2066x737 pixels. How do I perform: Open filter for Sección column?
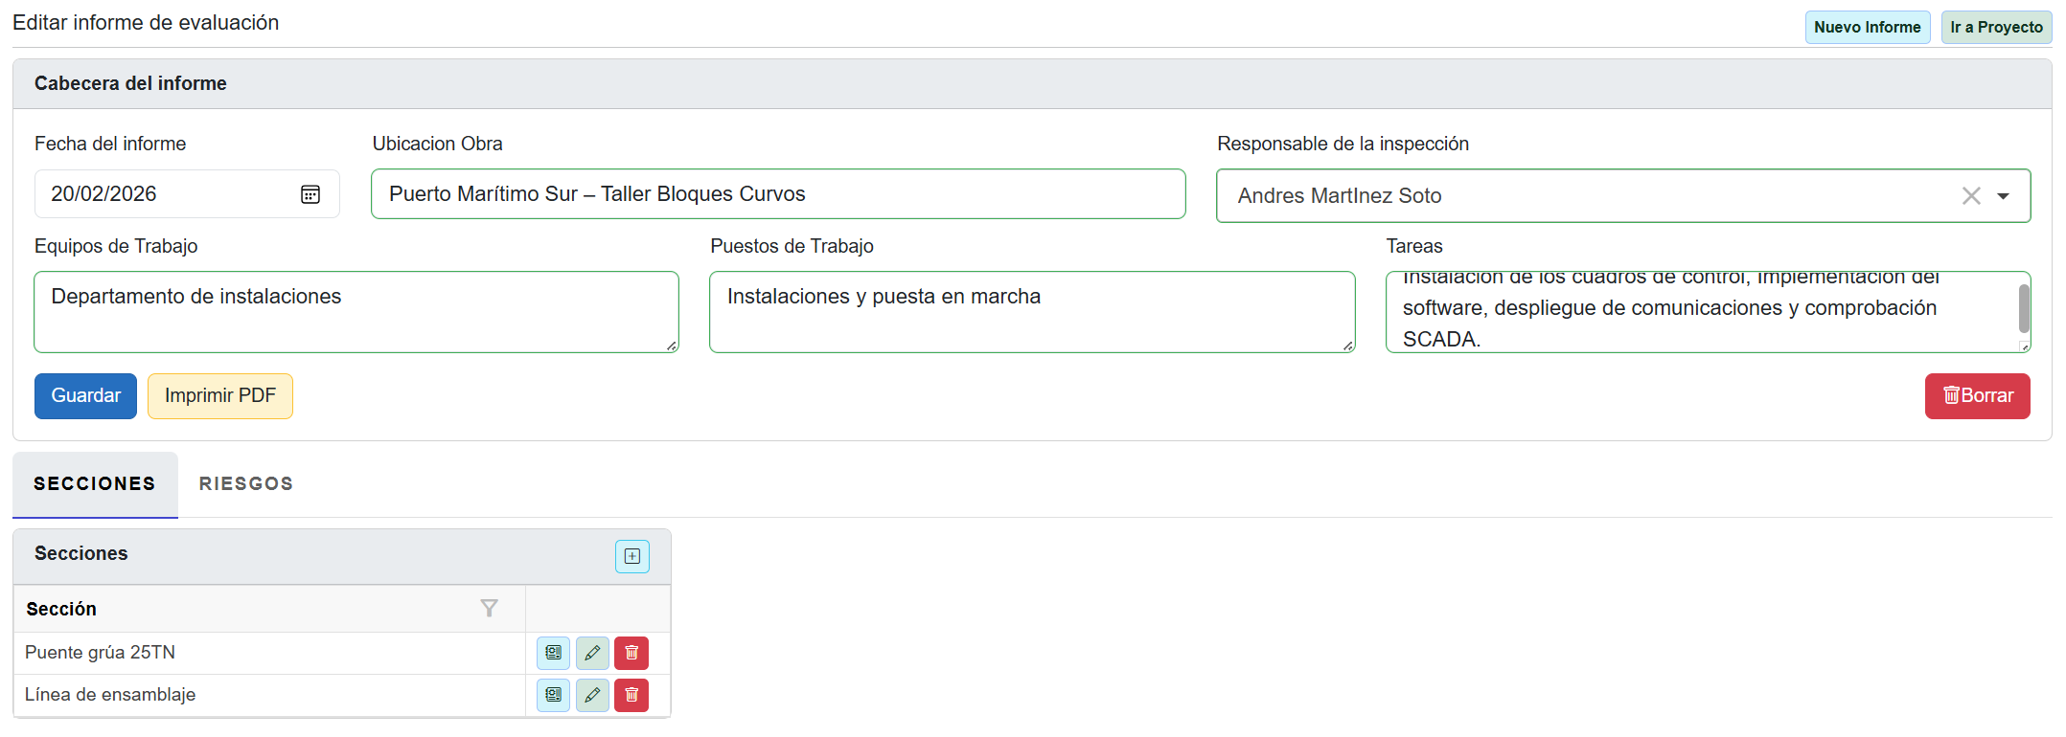click(489, 609)
